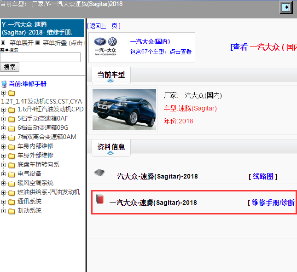The width and height of the screenshot is (297, 272).
Task: Click the 车型:速腾(Sagitar) red text
Action: pyautogui.click(x=190, y=109)
